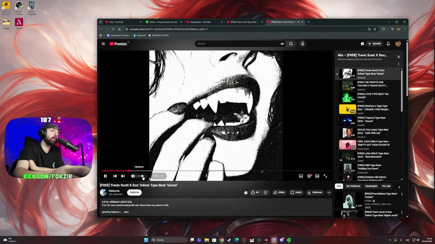Click the Vytvořit create button
Screen dimensions: 435x244
[x=375, y=44]
